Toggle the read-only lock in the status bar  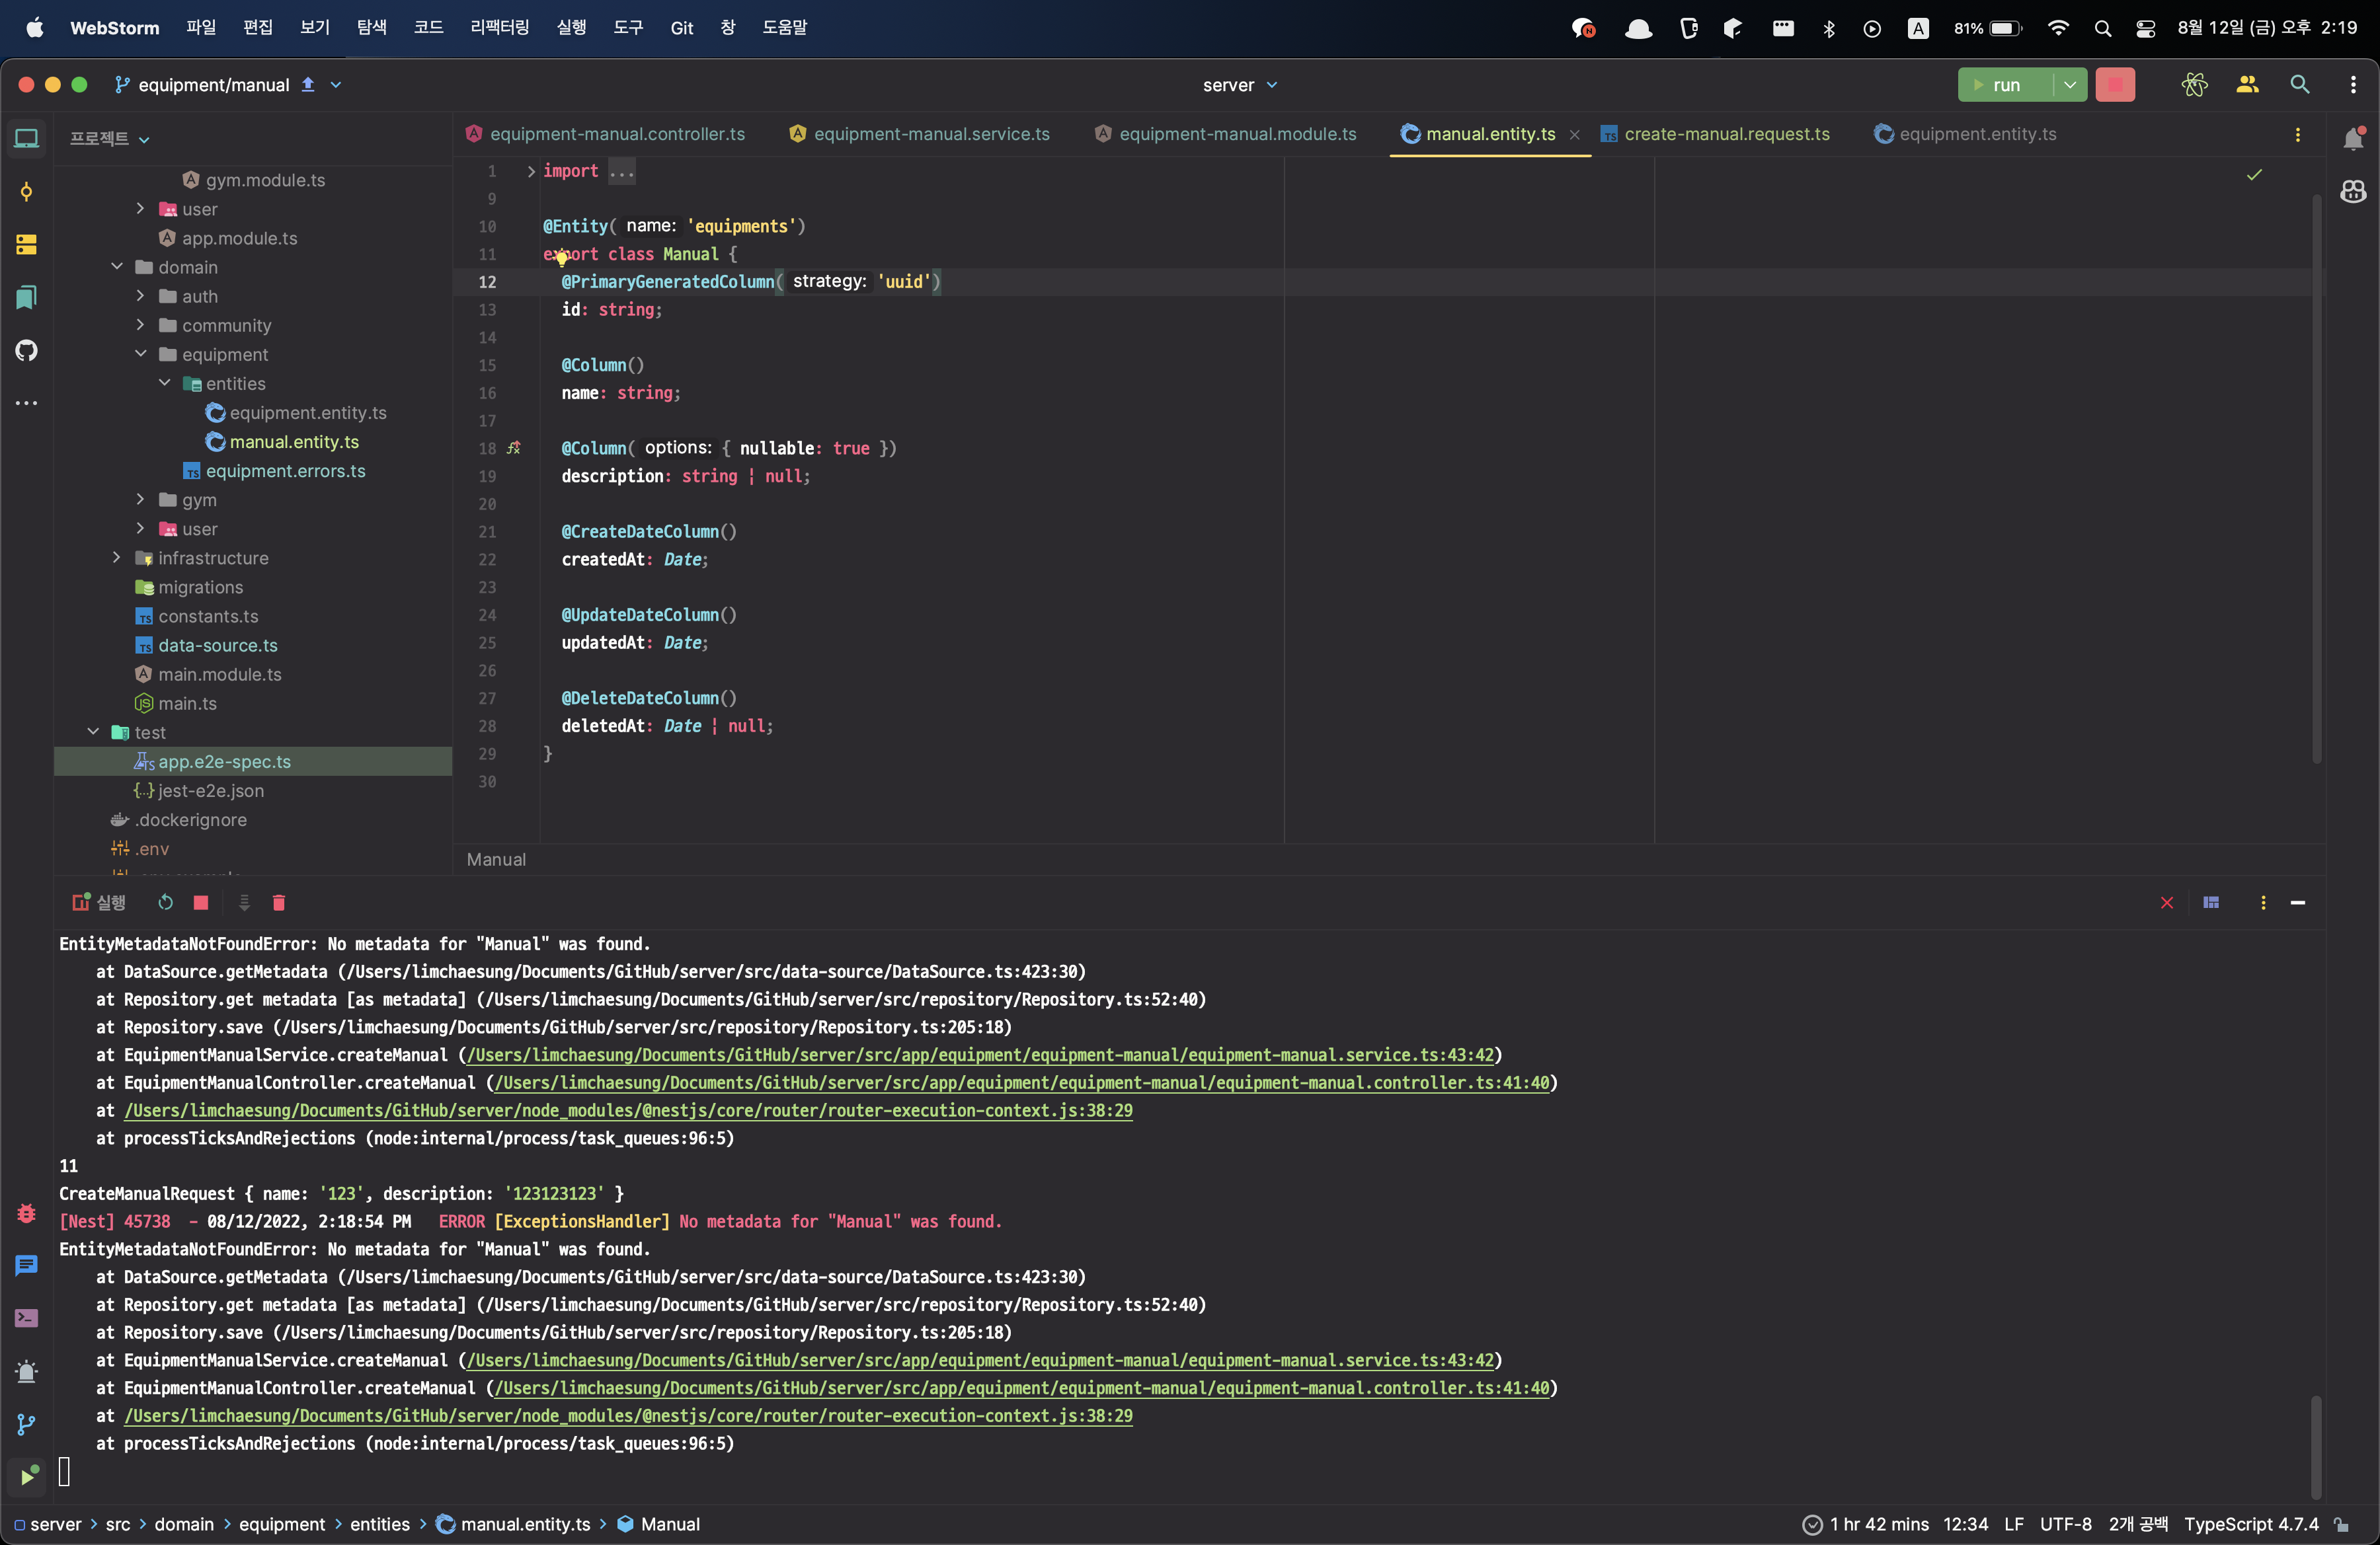coord(2342,1524)
